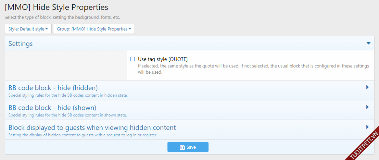Click the TUOITREIT.VN corner ribbon
The height and width of the screenshot is (160, 379).
[x=363, y=145]
